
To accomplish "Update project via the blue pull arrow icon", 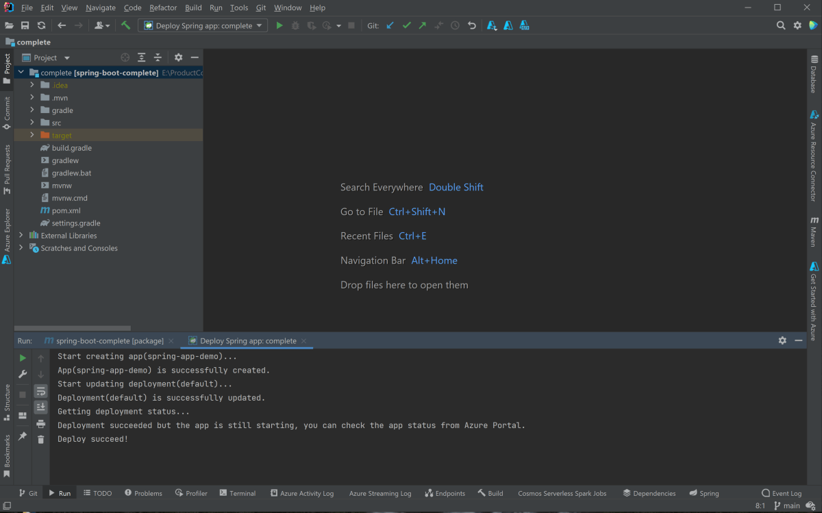I will click(x=390, y=25).
